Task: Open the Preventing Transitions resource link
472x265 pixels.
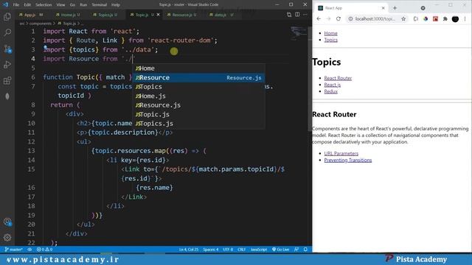Action: click(x=347, y=160)
